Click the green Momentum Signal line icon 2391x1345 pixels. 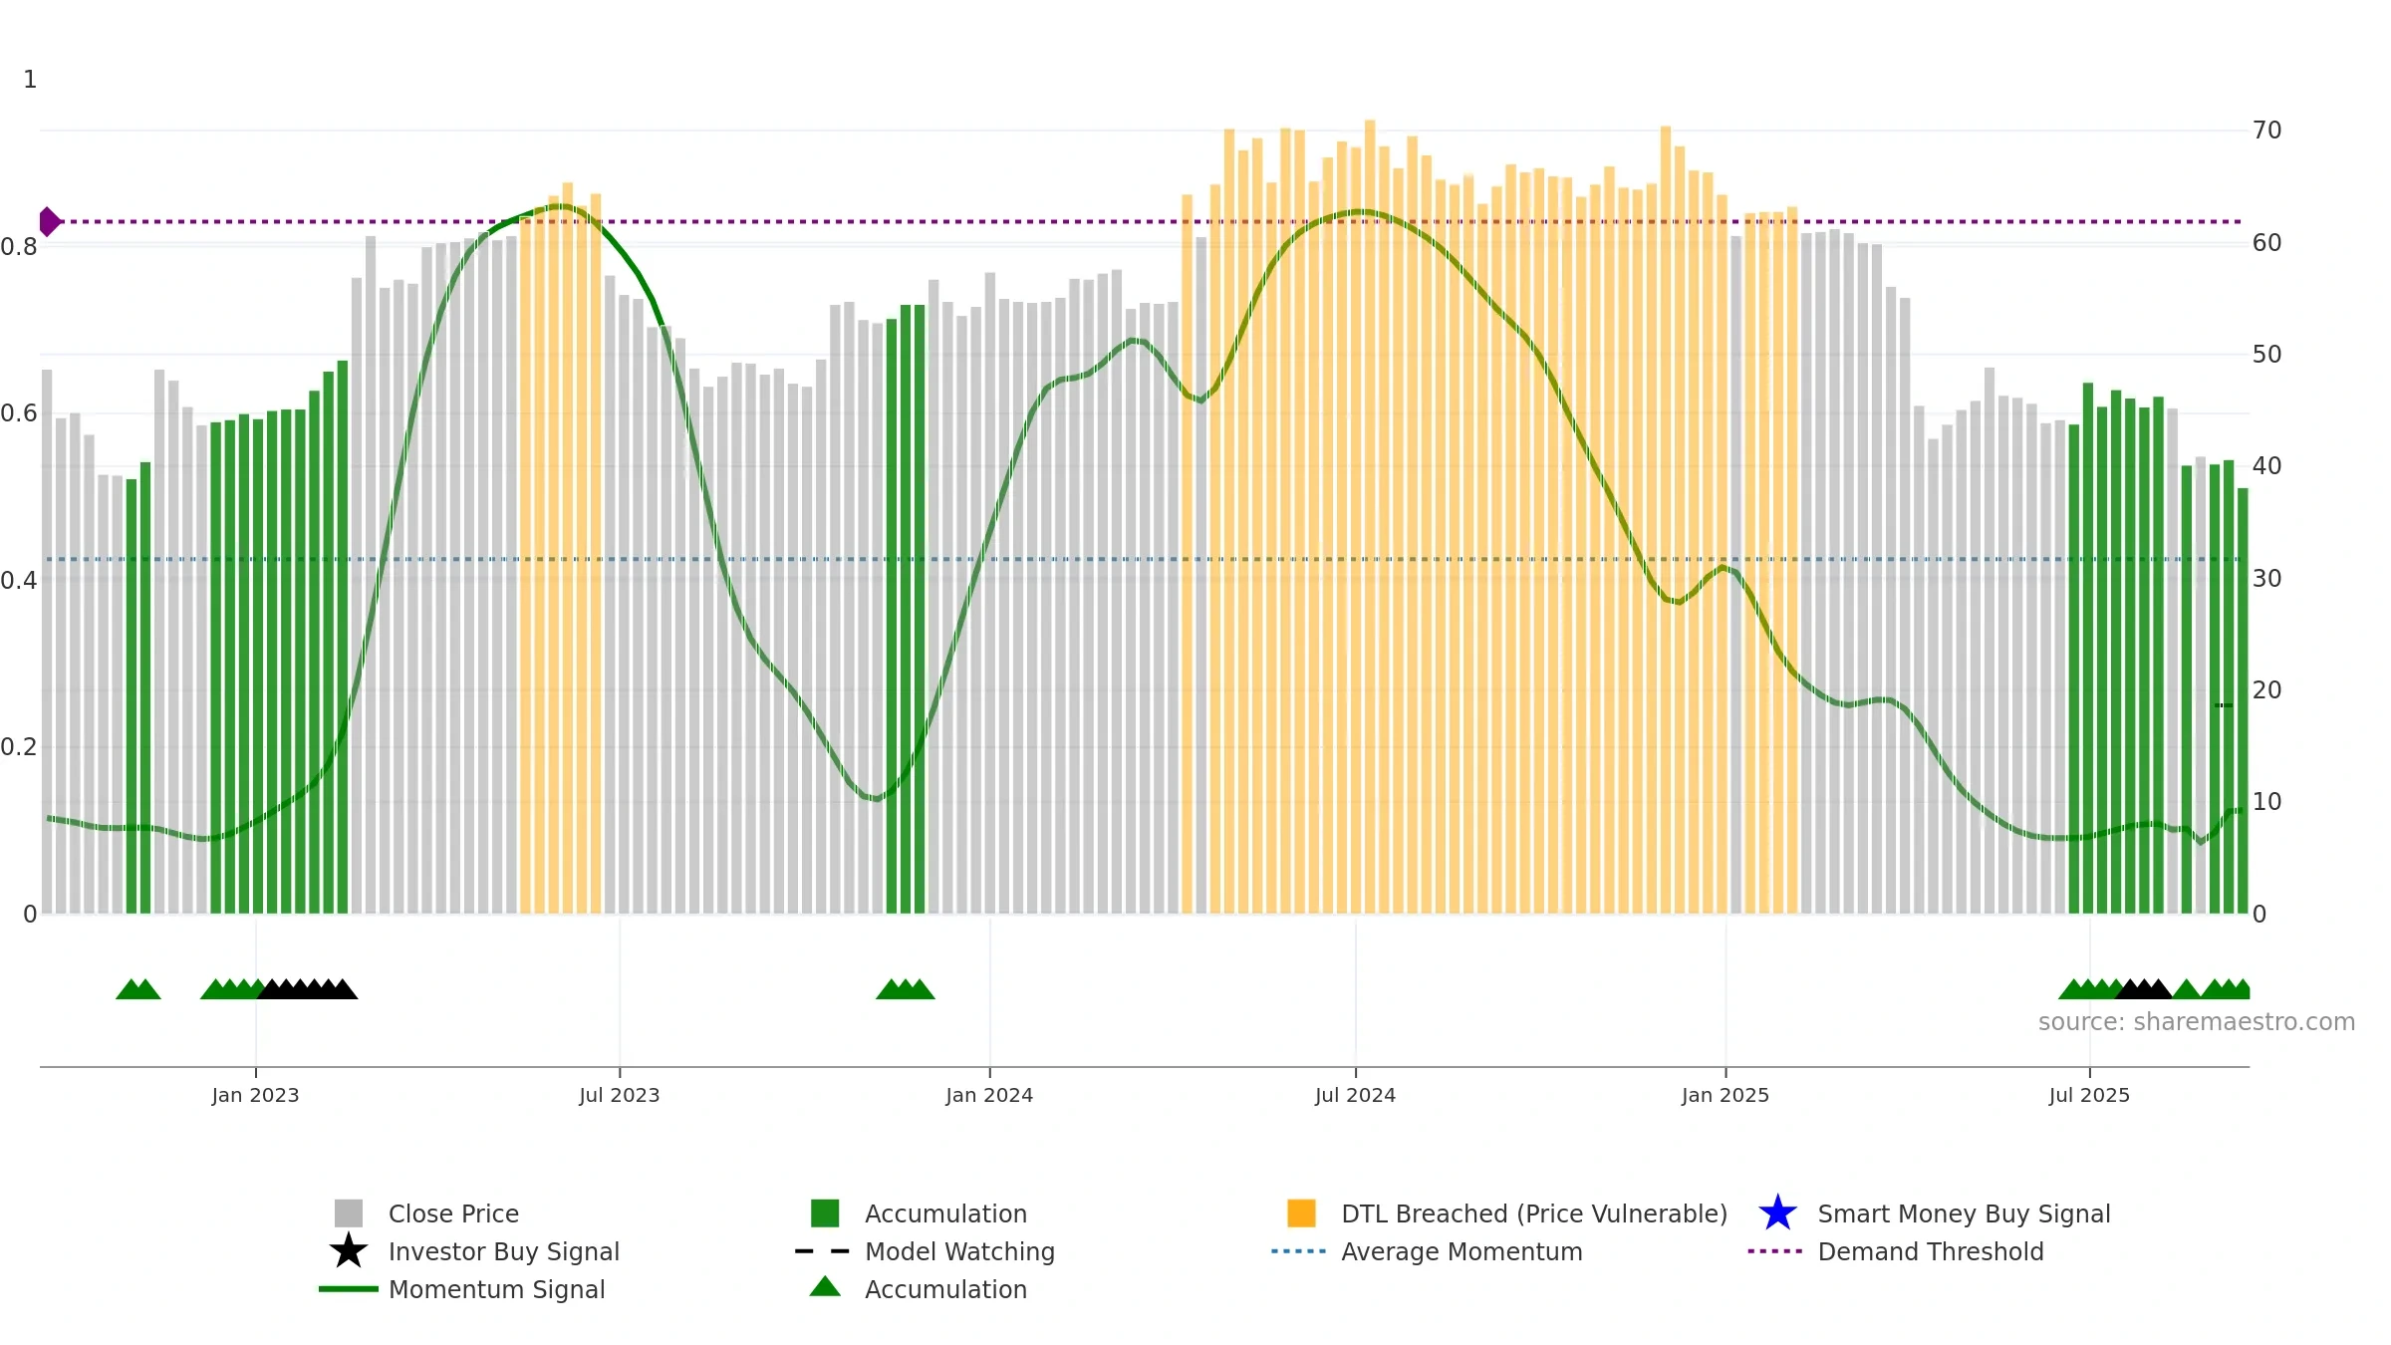pyautogui.click(x=348, y=1289)
